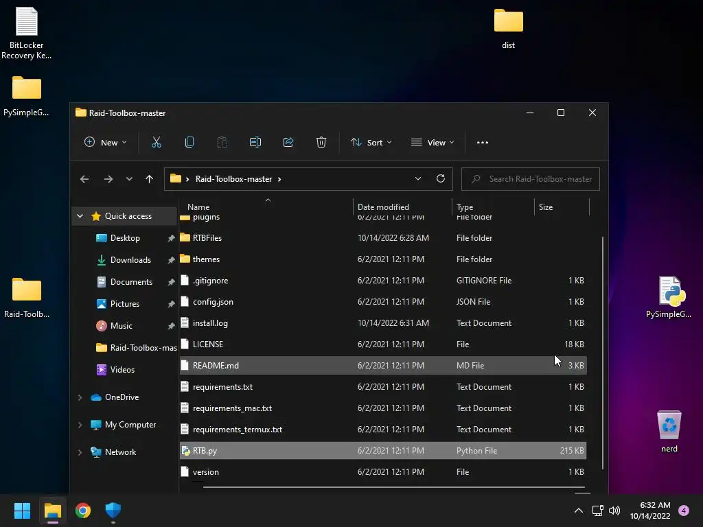Select the LICENSE file

383,344
